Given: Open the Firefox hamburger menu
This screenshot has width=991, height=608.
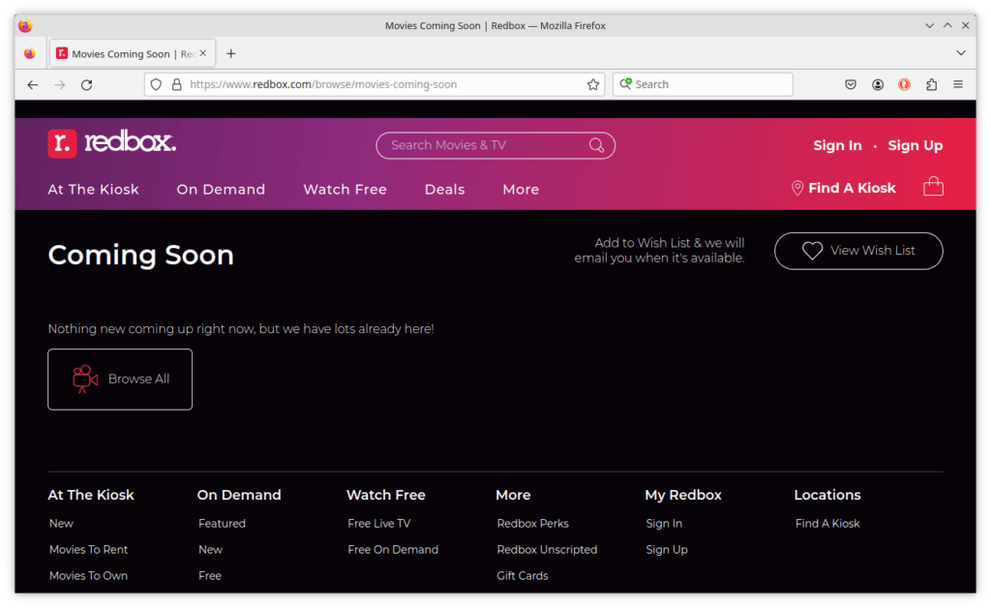Looking at the screenshot, I should pyautogui.click(x=958, y=84).
